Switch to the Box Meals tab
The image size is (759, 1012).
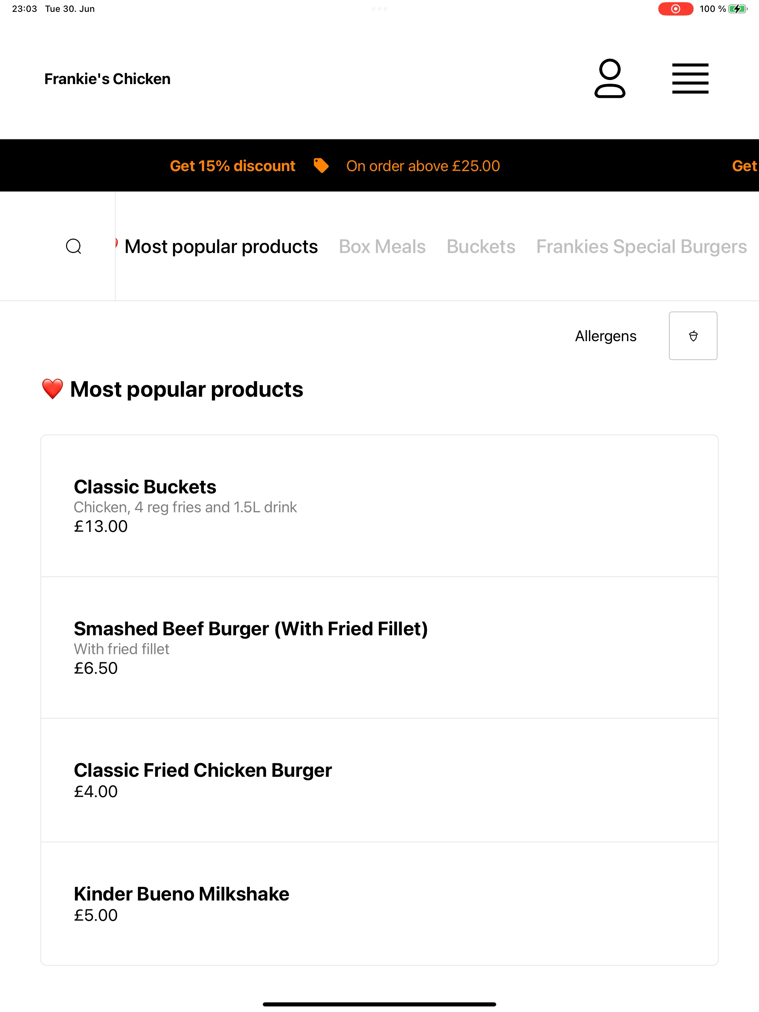[x=382, y=247]
